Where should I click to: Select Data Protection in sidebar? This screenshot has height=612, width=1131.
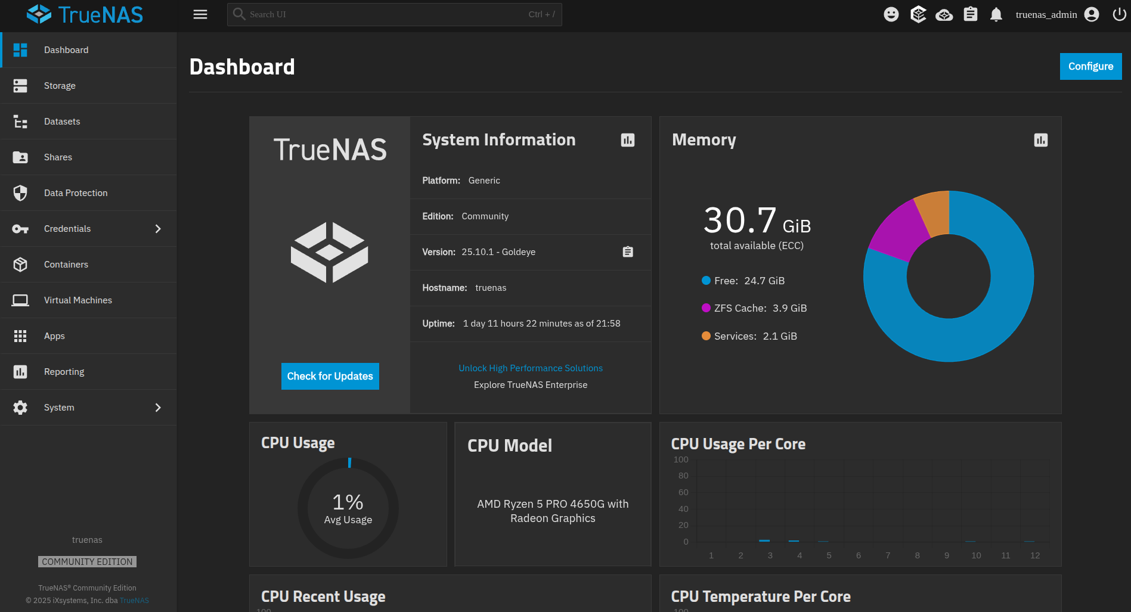[x=76, y=193]
